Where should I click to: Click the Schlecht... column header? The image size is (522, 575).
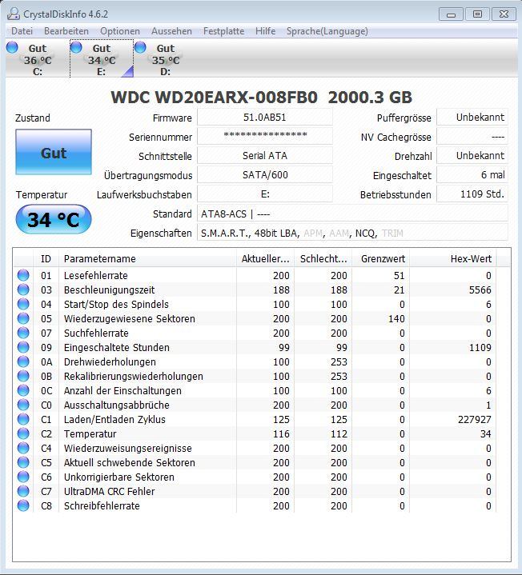coord(323,259)
